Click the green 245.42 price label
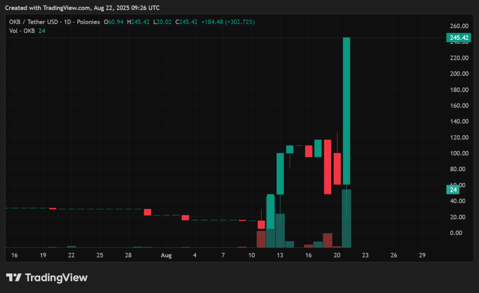 pyautogui.click(x=459, y=37)
